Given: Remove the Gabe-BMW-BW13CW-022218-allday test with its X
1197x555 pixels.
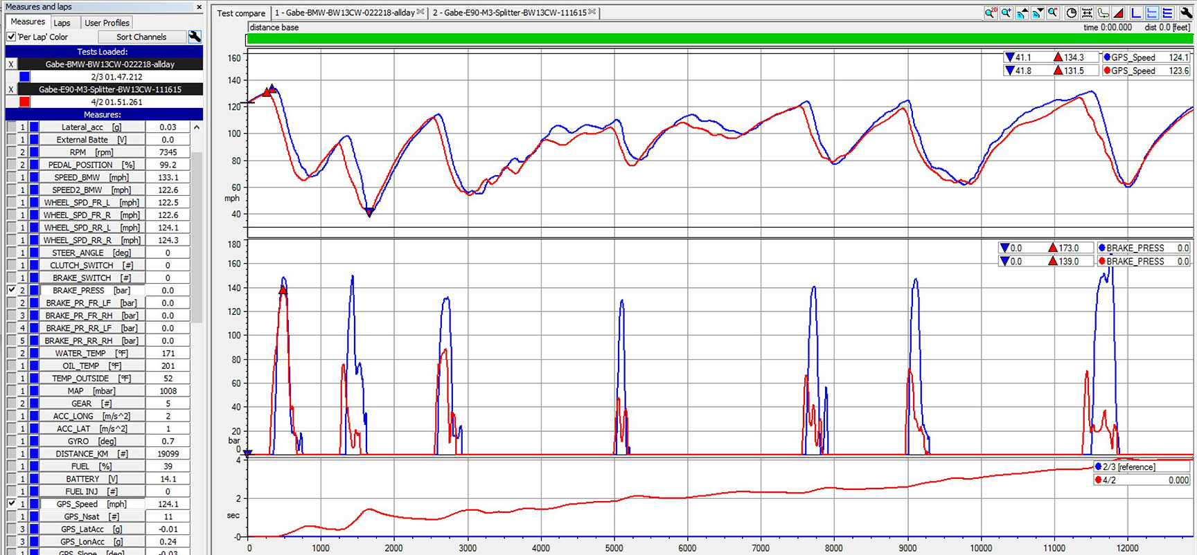Looking at the screenshot, I should [10, 64].
